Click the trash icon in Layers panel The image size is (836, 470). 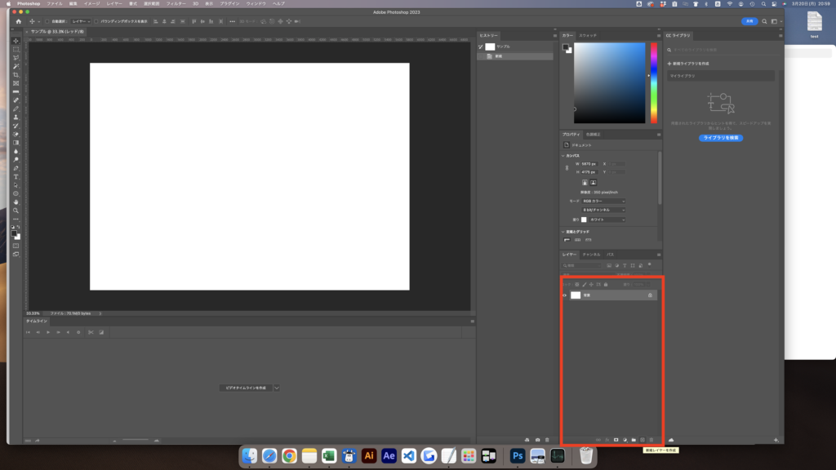click(651, 440)
